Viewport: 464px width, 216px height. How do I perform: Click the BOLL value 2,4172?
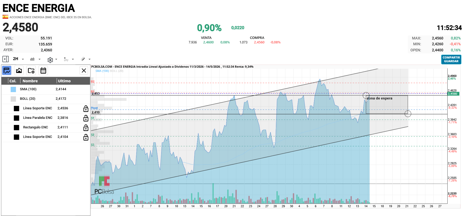click(x=61, y=99)
